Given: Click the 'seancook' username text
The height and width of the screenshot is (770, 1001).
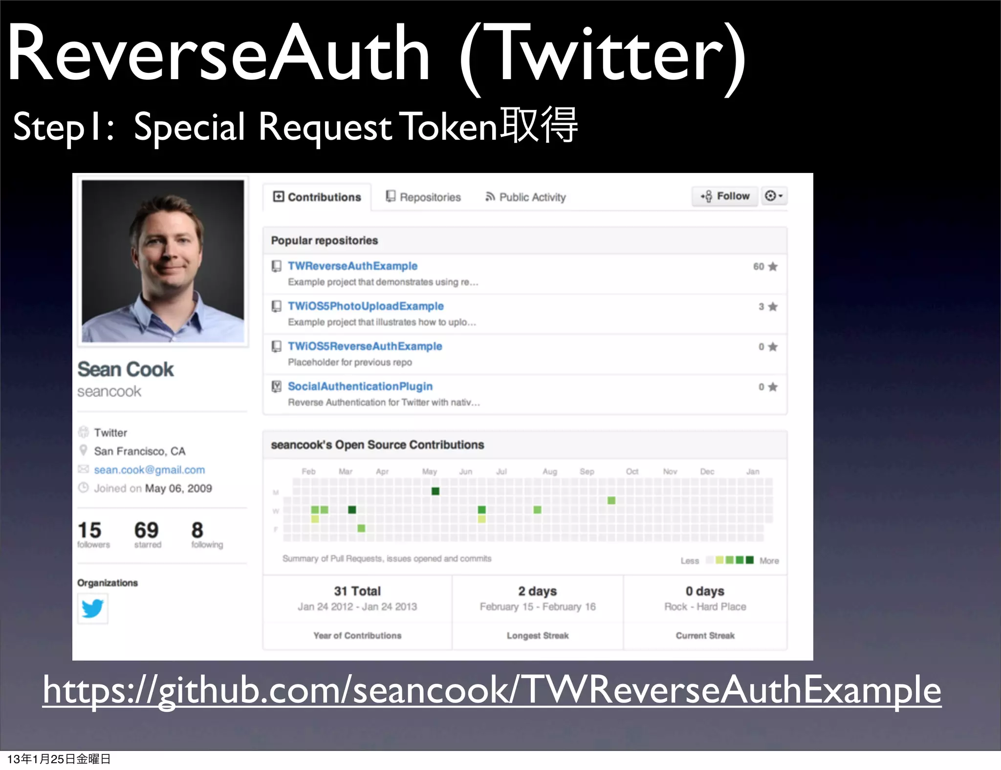Looking at the screenshot, I should [x=109, y=391].
